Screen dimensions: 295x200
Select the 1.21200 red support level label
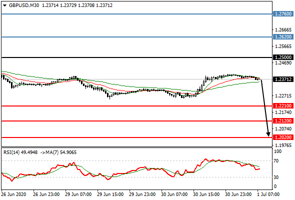283,121
